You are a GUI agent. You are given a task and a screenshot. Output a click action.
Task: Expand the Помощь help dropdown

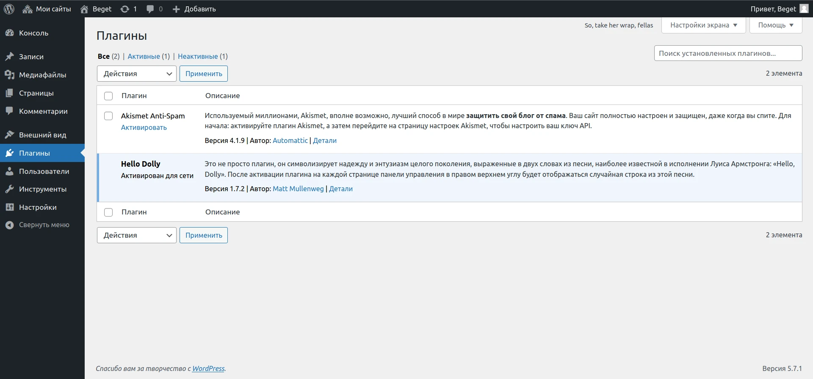point(775,25)
